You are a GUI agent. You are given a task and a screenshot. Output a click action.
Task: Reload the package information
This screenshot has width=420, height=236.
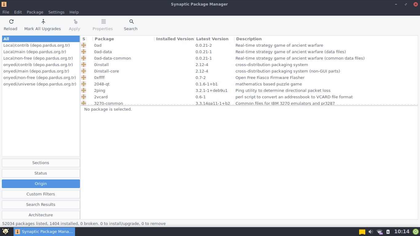10,25
